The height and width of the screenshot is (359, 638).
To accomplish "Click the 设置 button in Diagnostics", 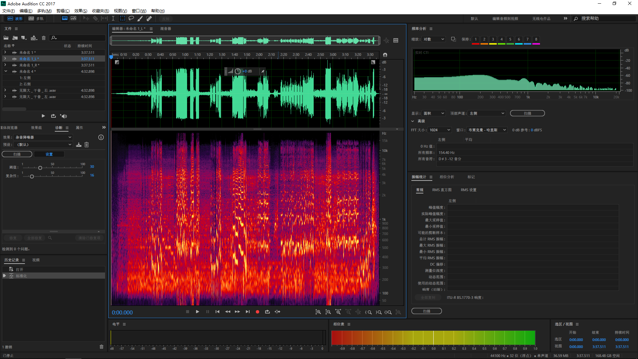I will tap(49, 154).
